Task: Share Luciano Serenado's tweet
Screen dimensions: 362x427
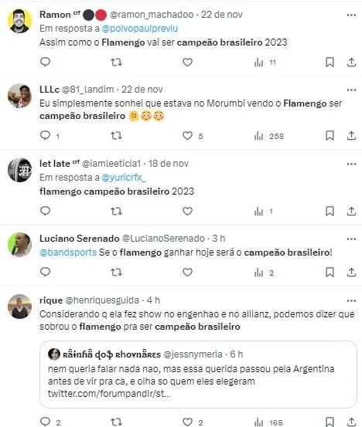Action: point(351,272)
